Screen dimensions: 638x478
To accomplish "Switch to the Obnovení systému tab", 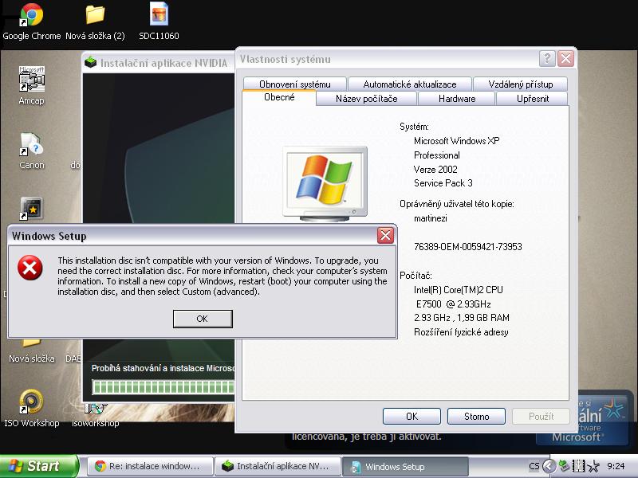I will tap(294, 84).
